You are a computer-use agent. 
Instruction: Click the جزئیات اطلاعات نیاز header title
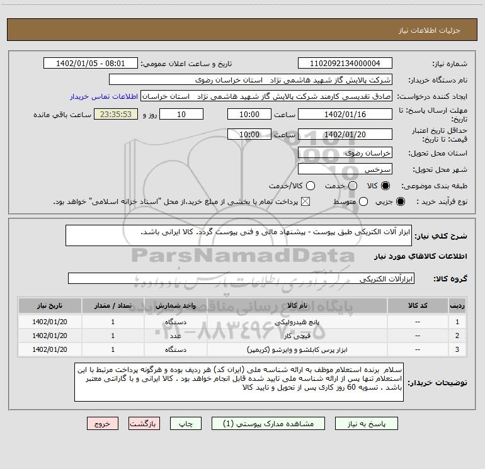click(430, 30)
